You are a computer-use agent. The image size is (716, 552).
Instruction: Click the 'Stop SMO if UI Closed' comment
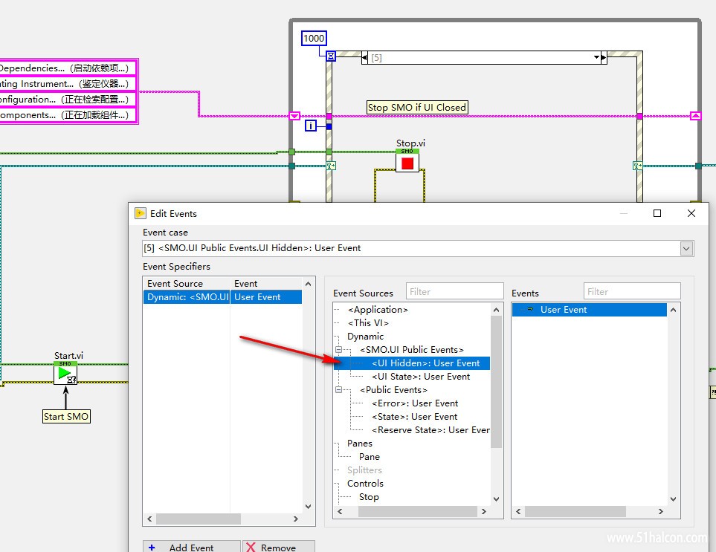417,107
